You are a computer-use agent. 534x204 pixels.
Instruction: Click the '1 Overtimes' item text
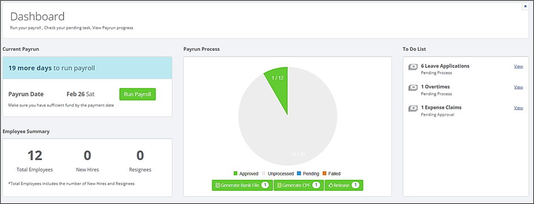click(x=435, y=87)
